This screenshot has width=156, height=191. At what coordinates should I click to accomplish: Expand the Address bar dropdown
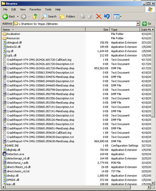[x=138, y=24]
